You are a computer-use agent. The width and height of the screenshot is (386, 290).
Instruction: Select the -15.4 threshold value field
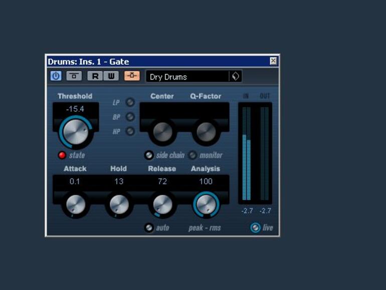(75, 109)
